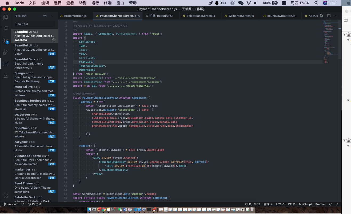Open the Problems counter showing 13 errors

pos(34,204)
